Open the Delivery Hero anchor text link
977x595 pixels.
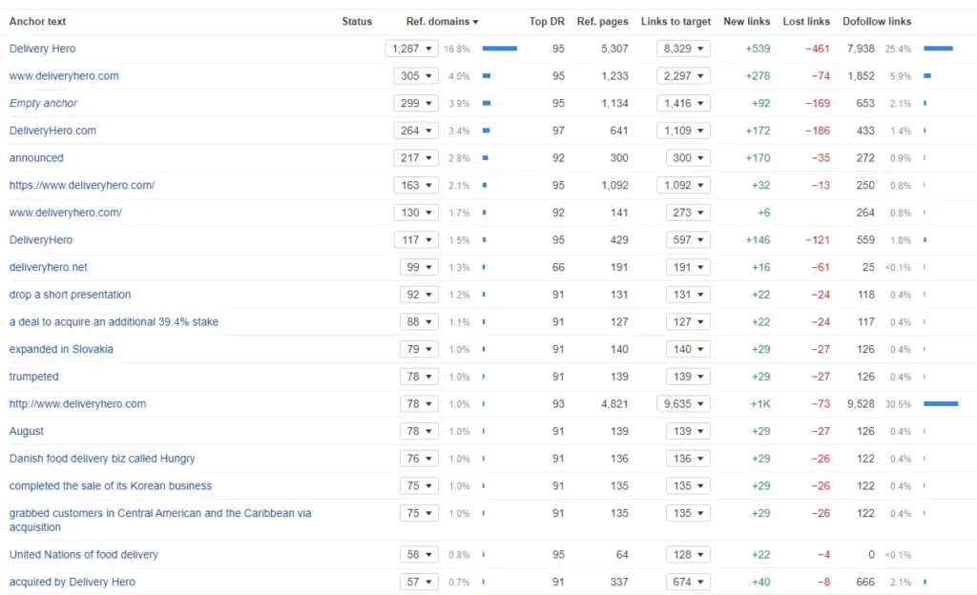tap(42, 49)
